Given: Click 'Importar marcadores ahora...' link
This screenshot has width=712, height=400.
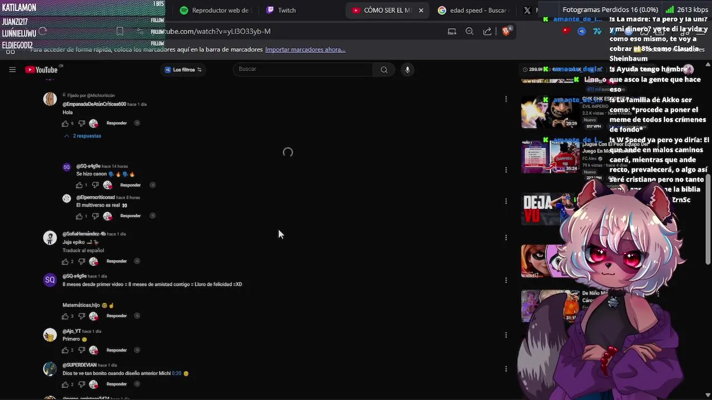Looking at the screenshot, I should (305, 49).
